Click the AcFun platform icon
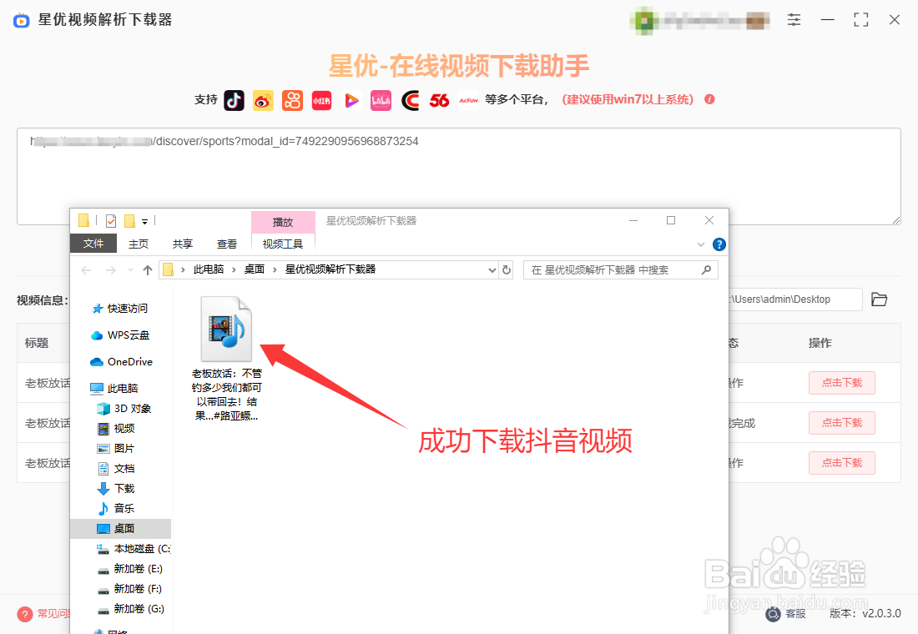The width and height of the screenshot is (918, 634). tap(468, 100)
